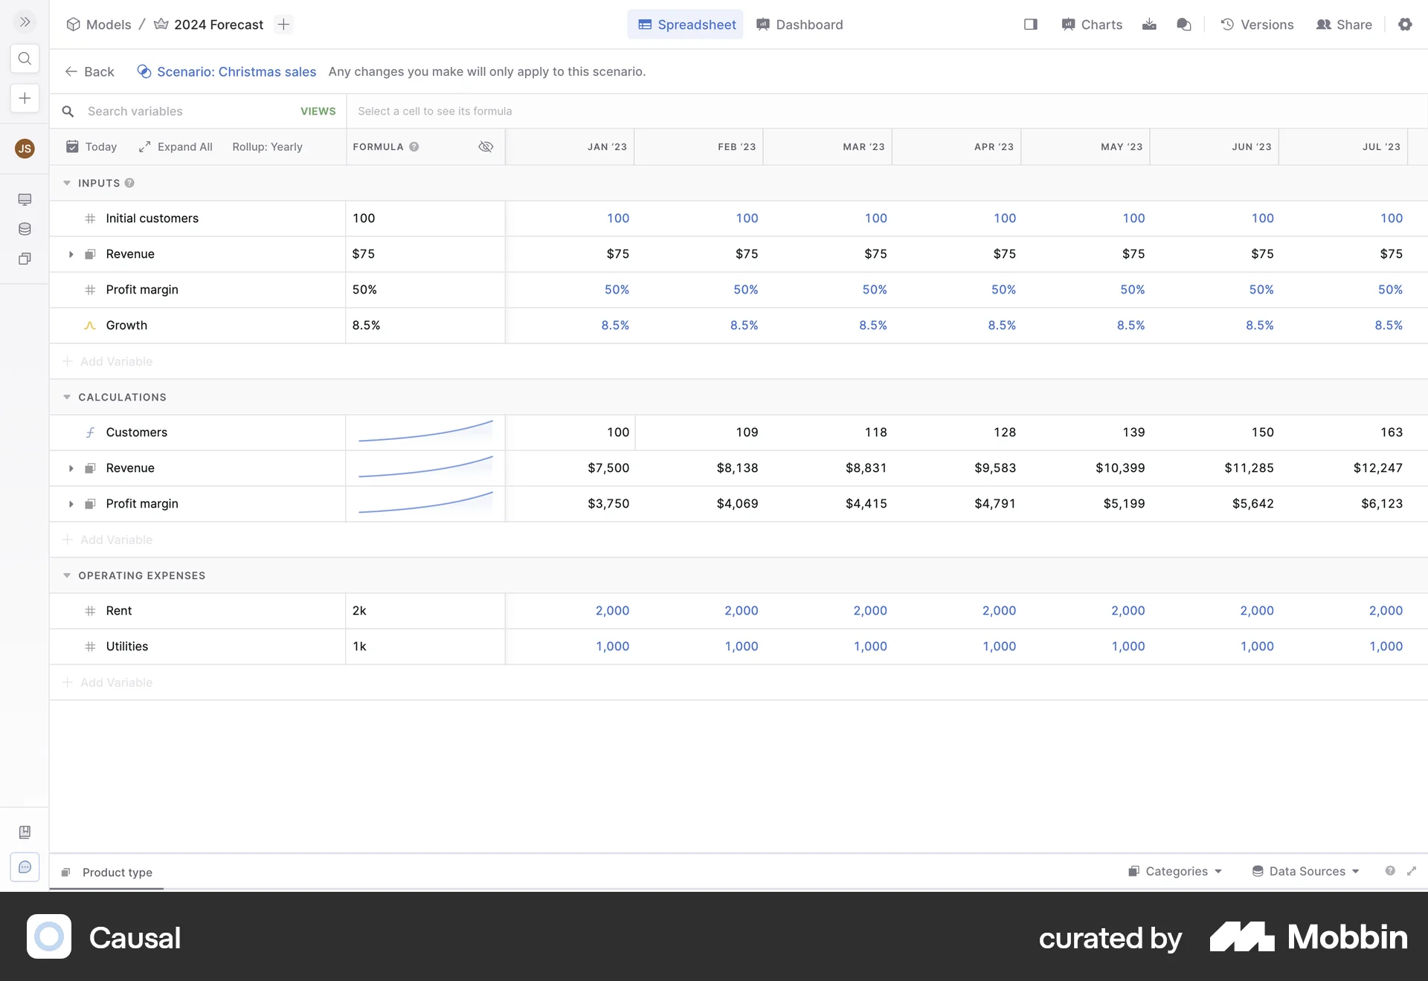This screenshot has width=1428, height=981.
Task: Open the chat bubble at the sidebar bottom
Action: click(25, 867)
